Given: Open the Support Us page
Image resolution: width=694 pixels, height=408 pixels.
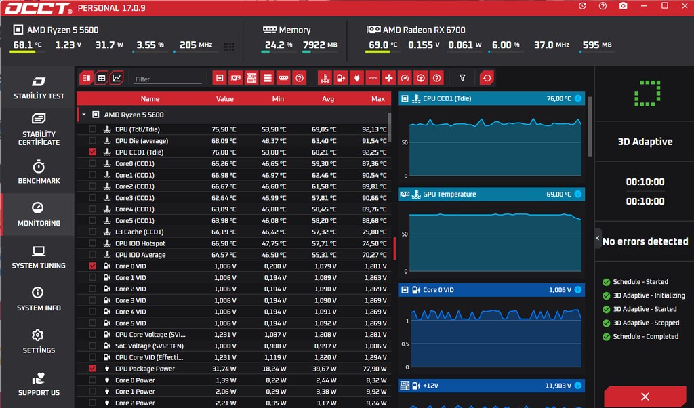Looking at the screenshot, I should 39,384.
